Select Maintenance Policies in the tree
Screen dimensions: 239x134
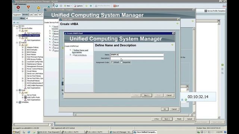pyautogui.click(x=34, y=64)
